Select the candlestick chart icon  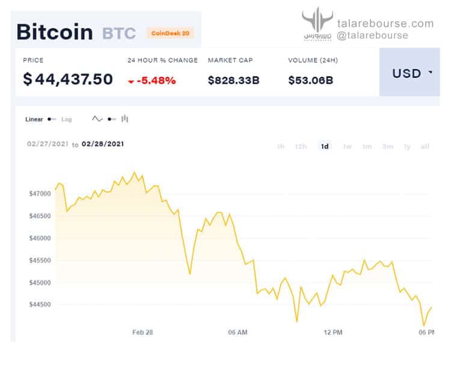pos(124,119)
